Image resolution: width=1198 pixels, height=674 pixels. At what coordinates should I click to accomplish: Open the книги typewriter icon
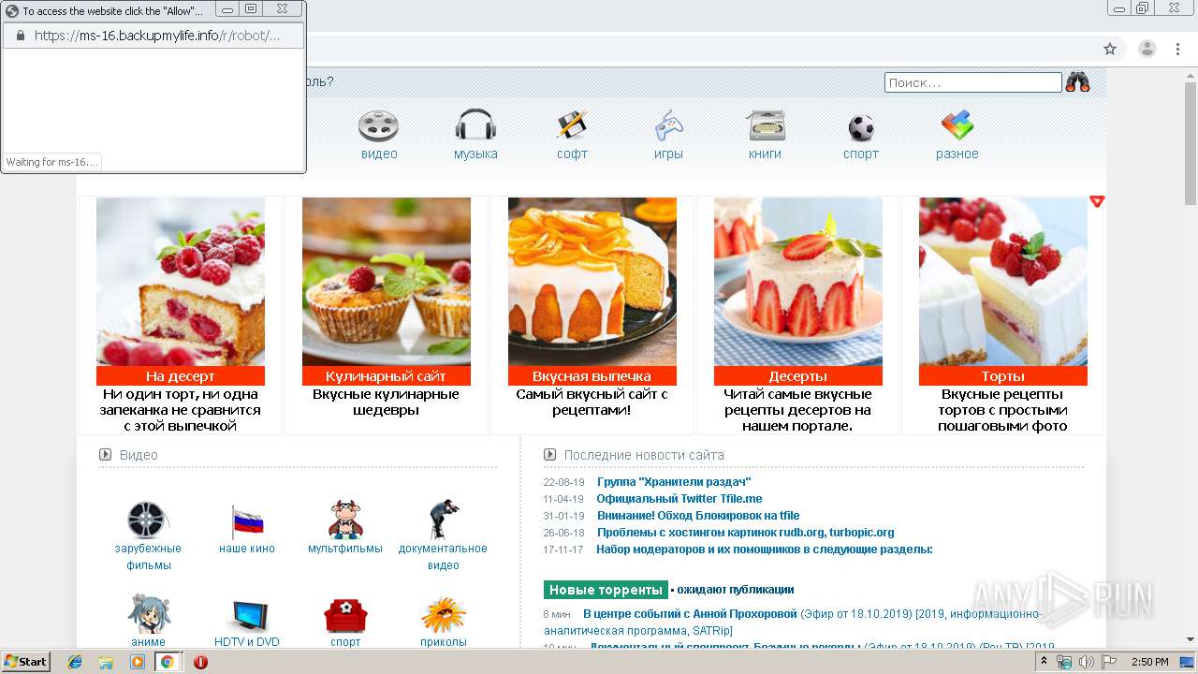(x=766, y=126)
